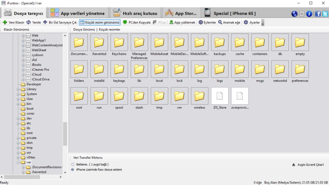
Task: Click the PCden Kopyala green arrow icon
Action: (125, 23)
